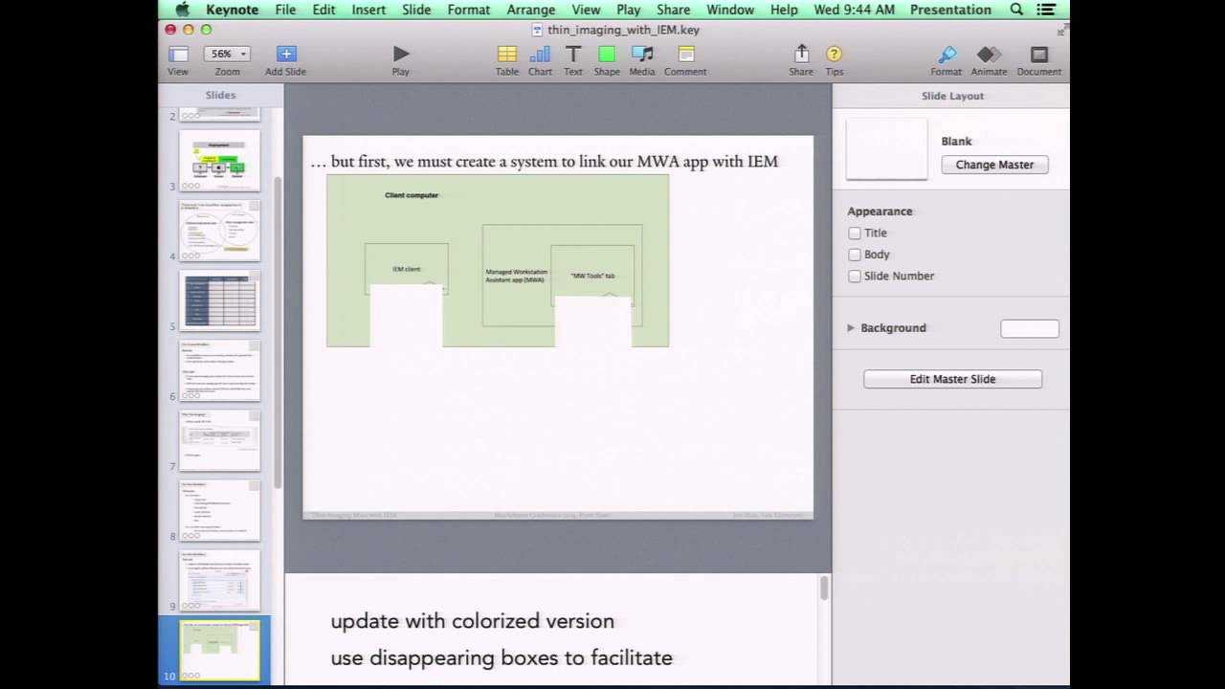Open the View menu in menu bar
1225x689 pixels.
point(586,10)
